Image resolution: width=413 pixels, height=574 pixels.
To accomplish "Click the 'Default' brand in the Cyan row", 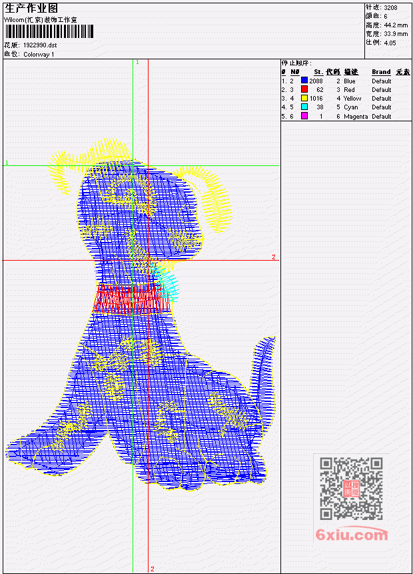I will [x=382, y=107].
